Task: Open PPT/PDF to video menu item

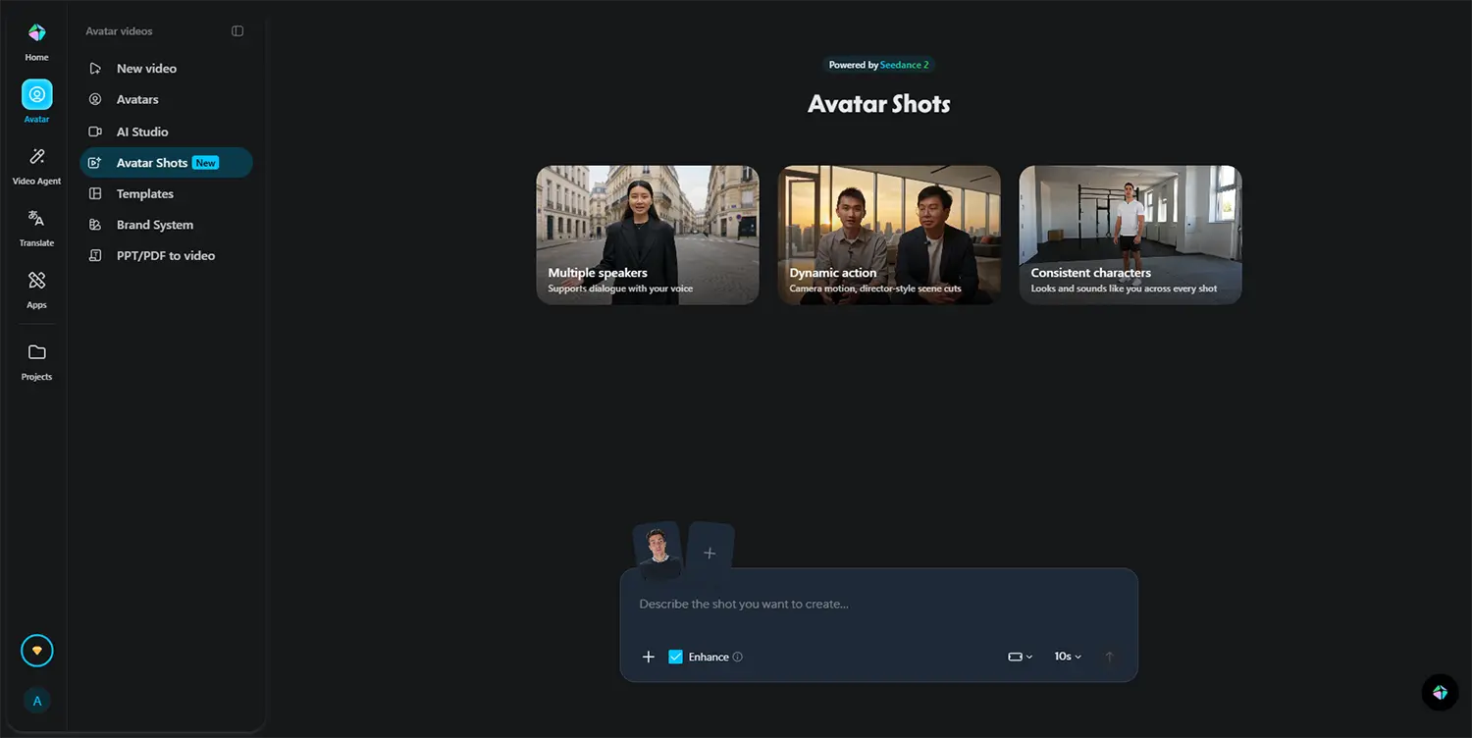Action: tap(165, 255)
